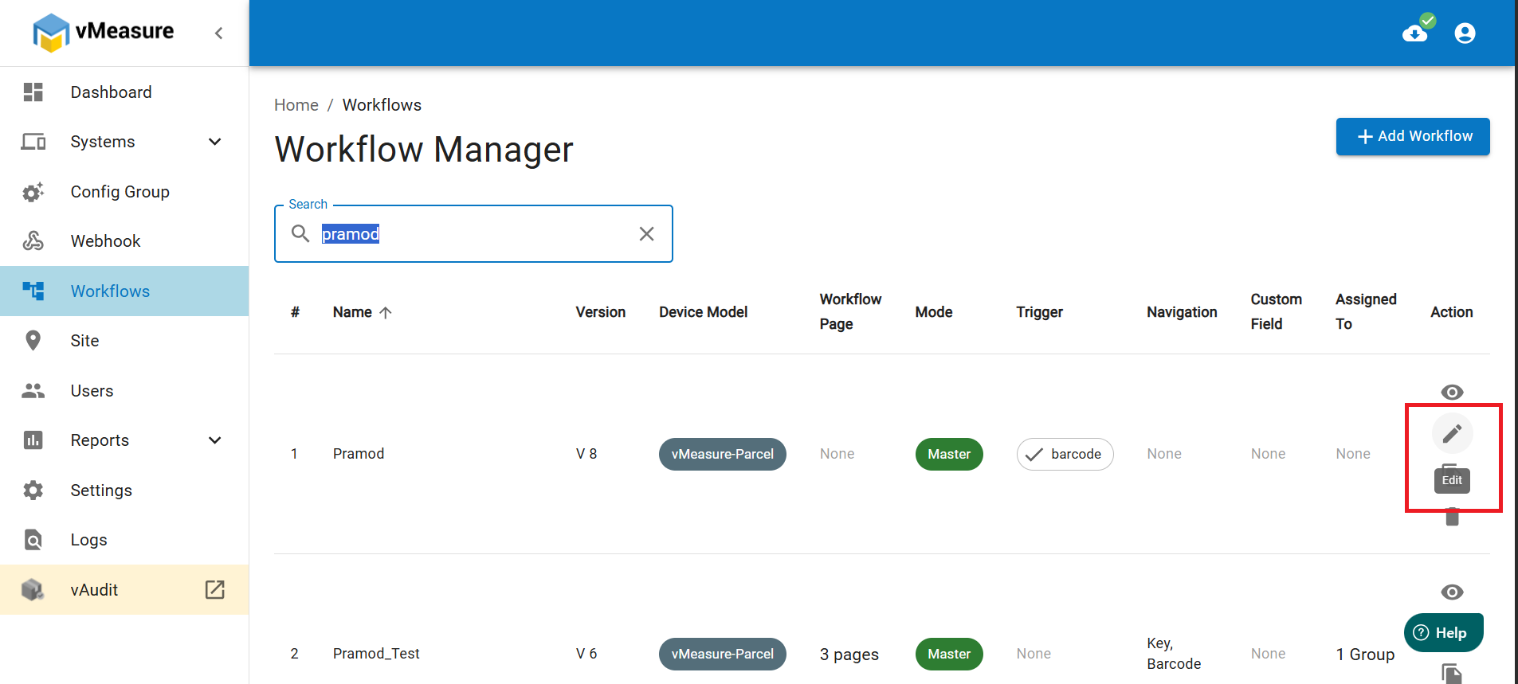1518x684 pixels.
Task: Sort by Name column header
Action: click(352, 312)
